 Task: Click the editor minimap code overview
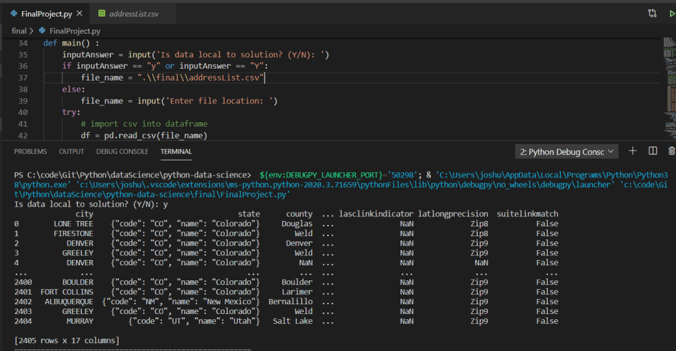tap(668, 66)
